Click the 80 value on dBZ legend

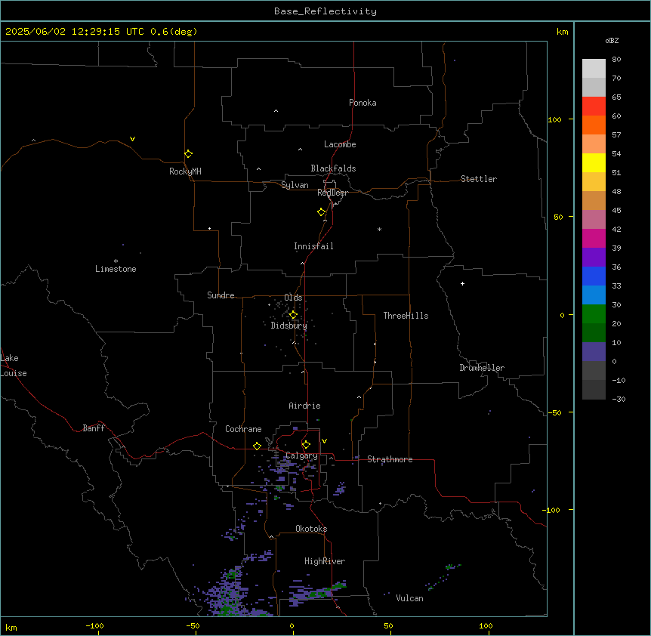[616, 60]
